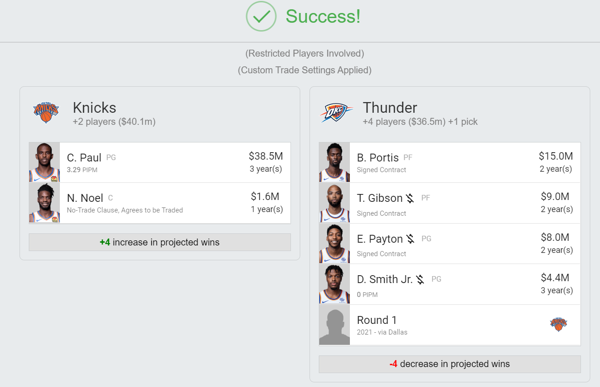Click the C. Paul player name
The height and width of the screenshot is (387, 600).
point(84,158)
